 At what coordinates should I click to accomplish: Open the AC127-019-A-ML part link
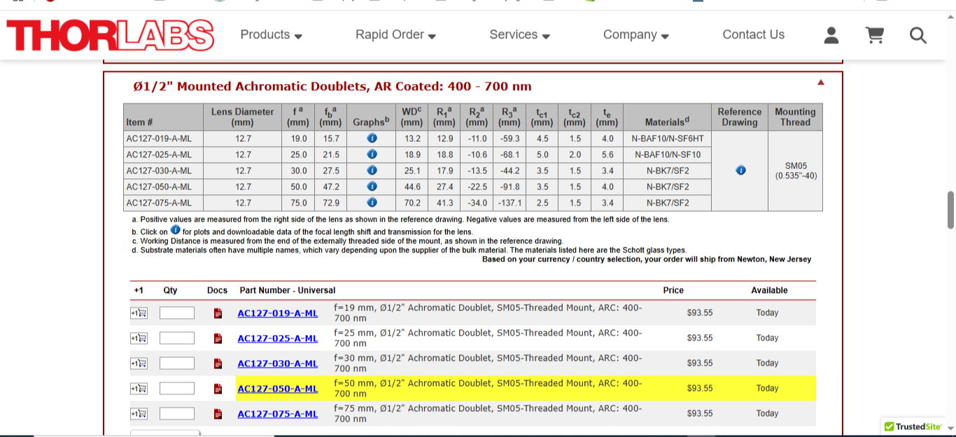[x=278, y=313]
